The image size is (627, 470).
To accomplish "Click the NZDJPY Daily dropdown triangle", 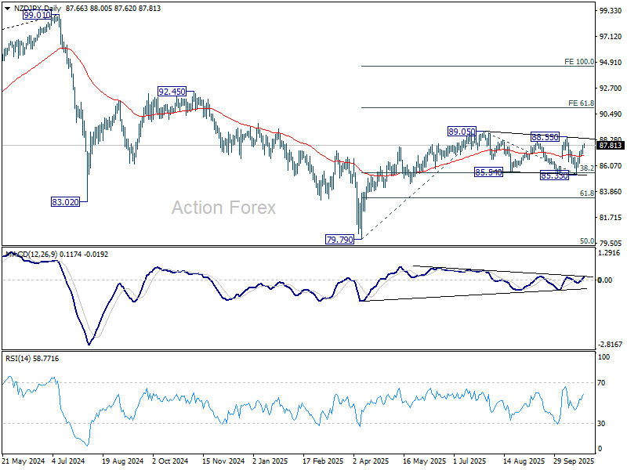I will [x=7, y=9].
